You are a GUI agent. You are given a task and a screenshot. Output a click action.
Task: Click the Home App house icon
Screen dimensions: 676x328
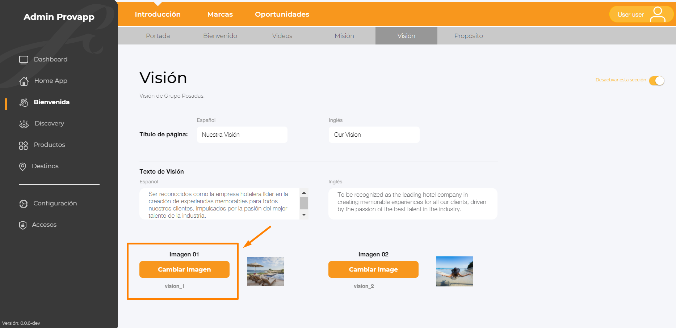(x=24, y=81)
